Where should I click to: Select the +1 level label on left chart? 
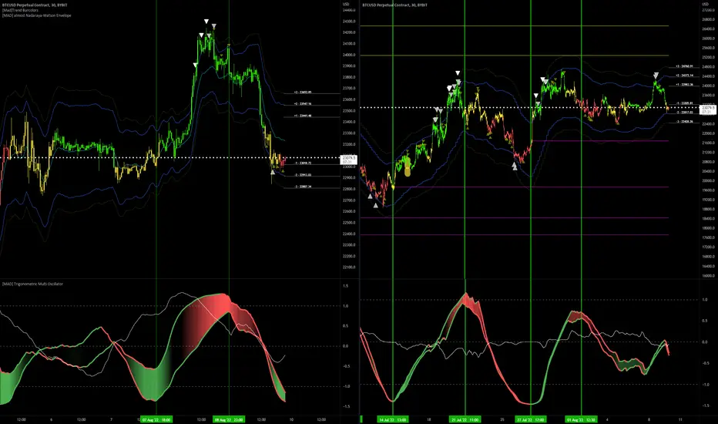pos(302,116)
